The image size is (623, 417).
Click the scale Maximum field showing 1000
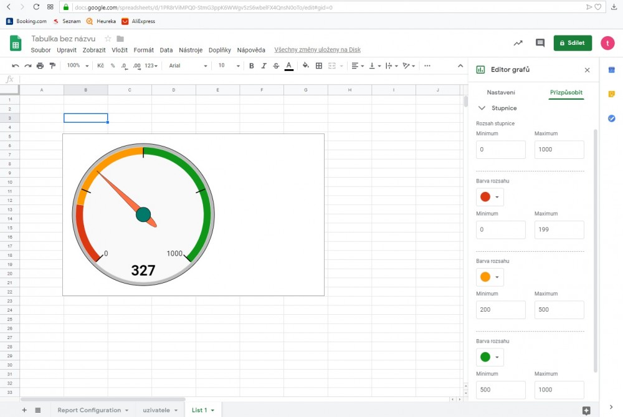[559, 150]
